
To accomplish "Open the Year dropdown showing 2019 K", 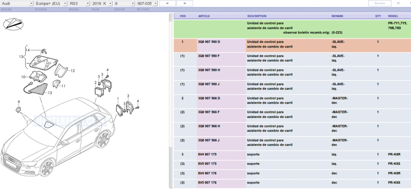I will pyautogui.click(x=102, y=3).
